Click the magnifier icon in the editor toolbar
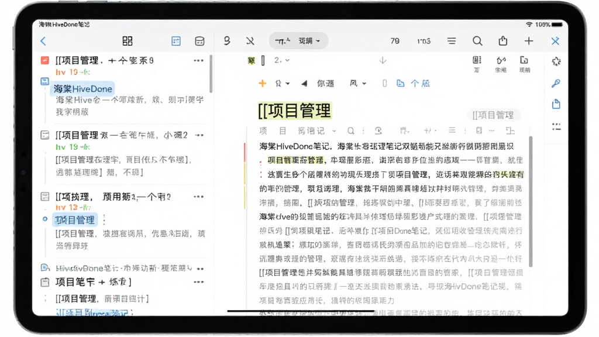The width and height of the screenshot is (599, 337). pyautogui.click(x=351, y=130)
